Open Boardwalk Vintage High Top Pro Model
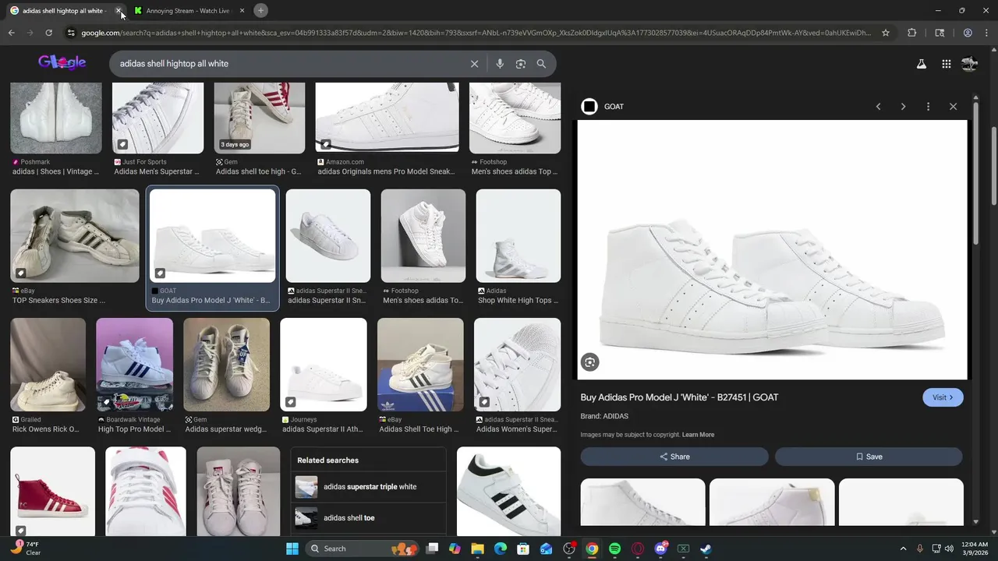998x561 pixels. (x=134, y=365)
